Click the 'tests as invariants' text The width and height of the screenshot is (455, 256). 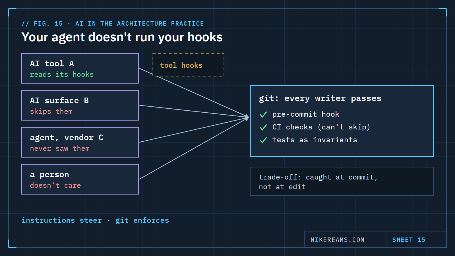[315, 140]
